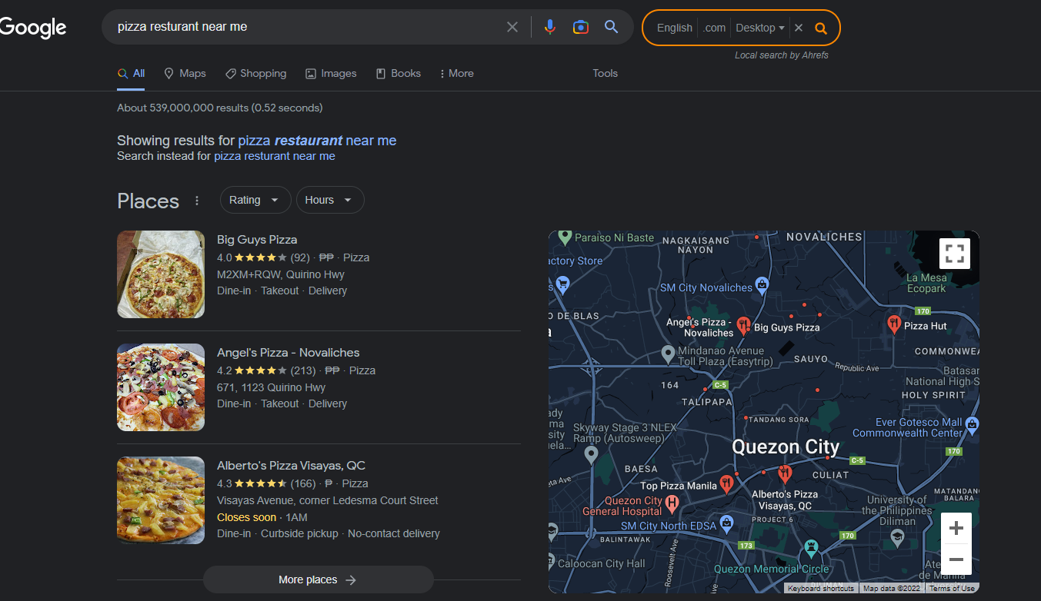Open map Terms of Use
This screenshot has width=1041, height=601.
[x=952, y=588]
